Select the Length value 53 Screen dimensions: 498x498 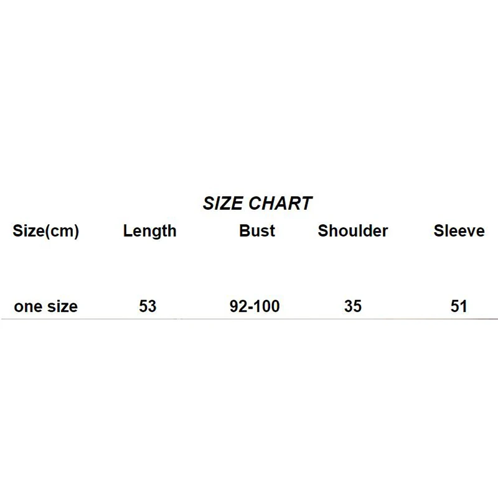[x=148, y=306]
